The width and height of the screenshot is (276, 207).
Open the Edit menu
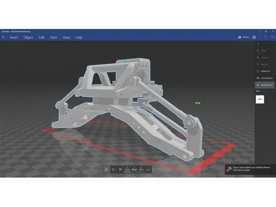click(41, 37)
